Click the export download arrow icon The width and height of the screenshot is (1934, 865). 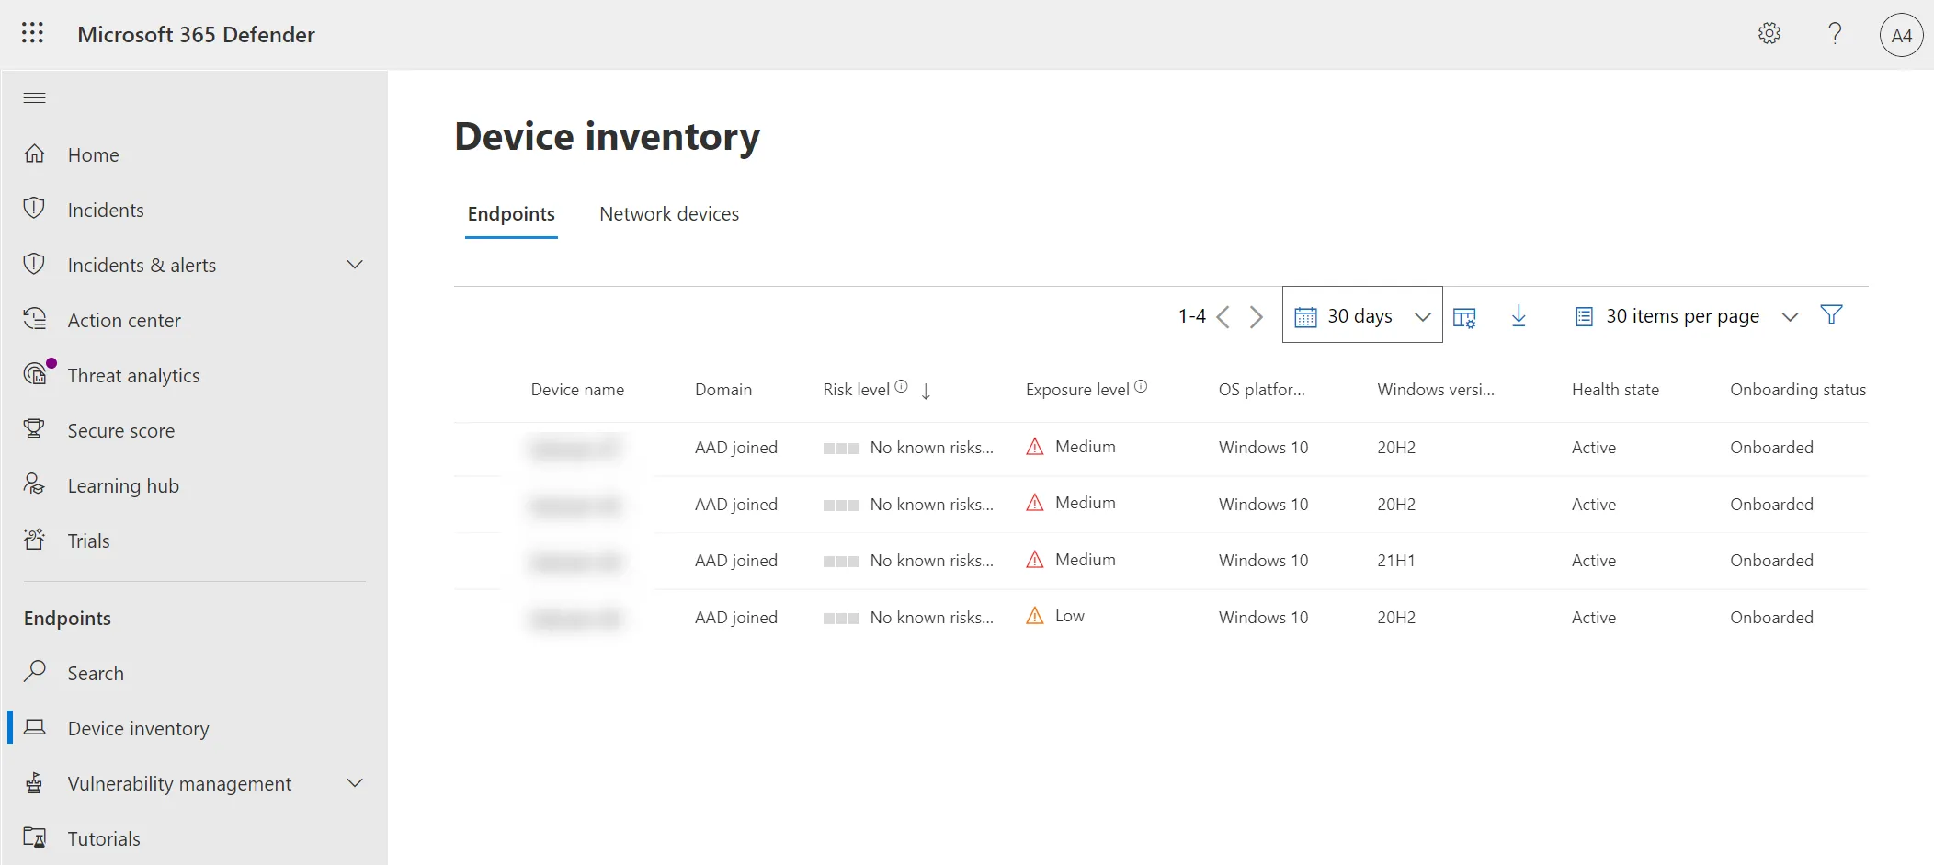pos(1519,316)
